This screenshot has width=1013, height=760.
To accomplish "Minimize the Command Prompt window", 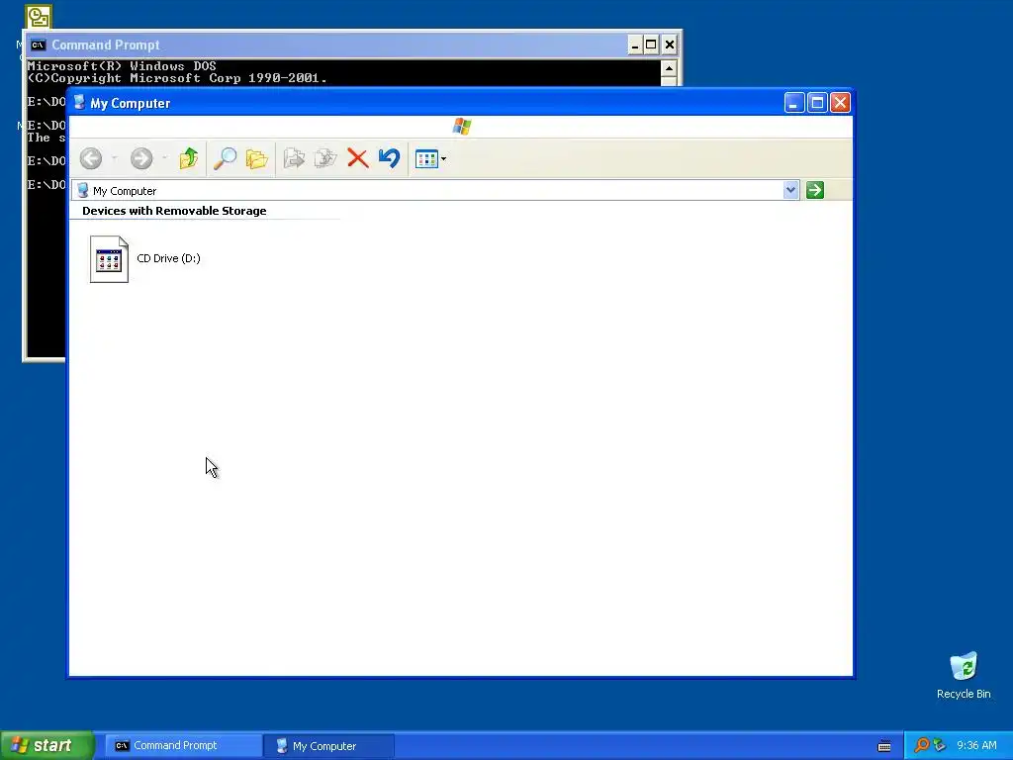I will [635, 45].
